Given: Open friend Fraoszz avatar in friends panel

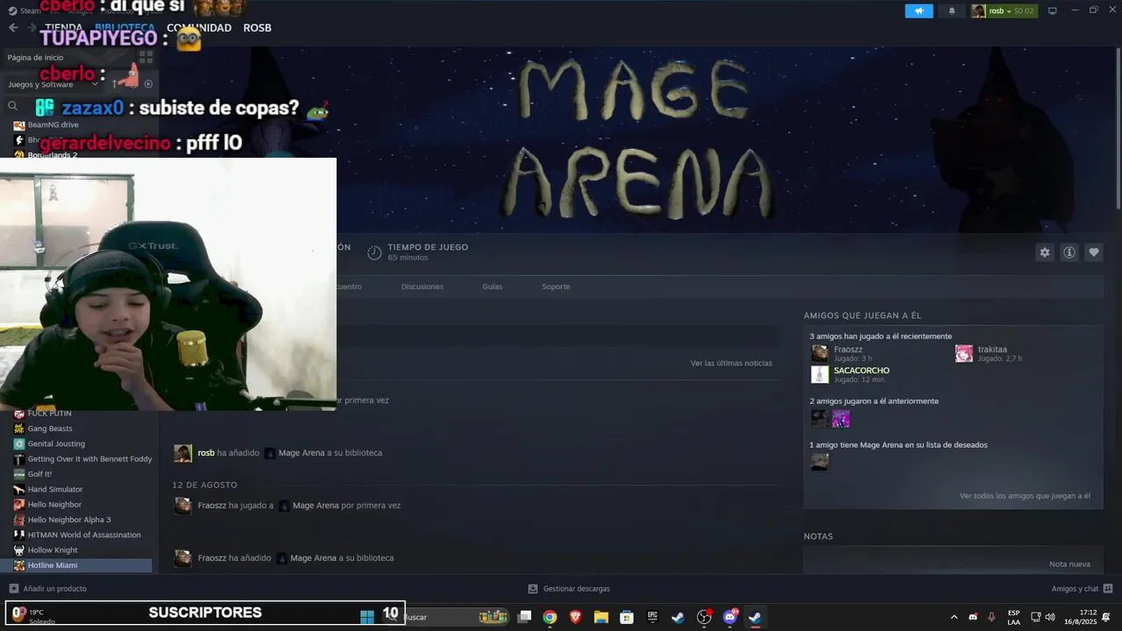Looking at the screenshot, I should (x=820, y=353).
